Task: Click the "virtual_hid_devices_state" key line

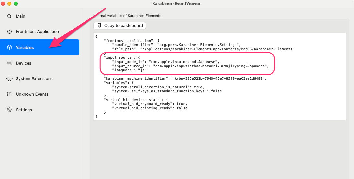Action: pyautogui.click(x=136, y=100)
